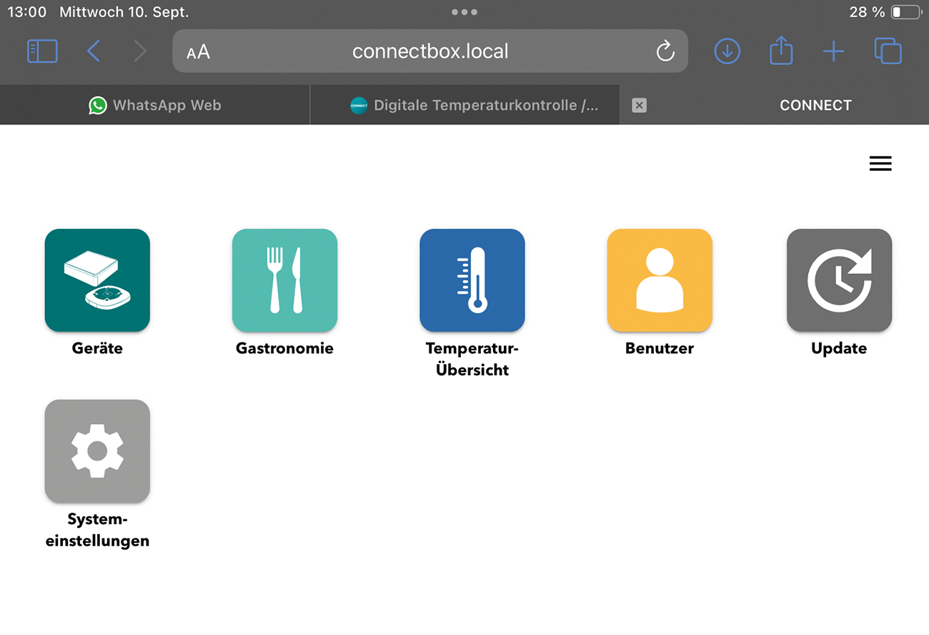Open a new tab with the plus button
This screenshot has height=635, width=929.
pos(833,51)
